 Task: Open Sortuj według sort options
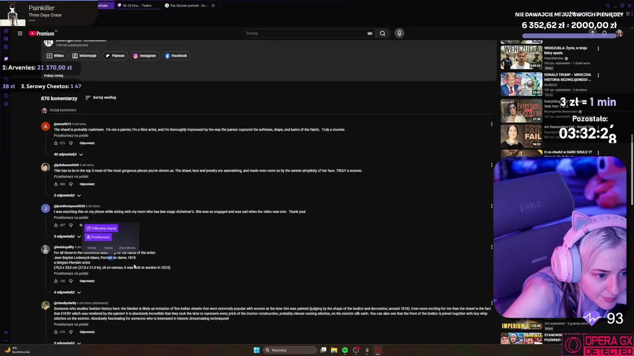(x=101, y=97)
